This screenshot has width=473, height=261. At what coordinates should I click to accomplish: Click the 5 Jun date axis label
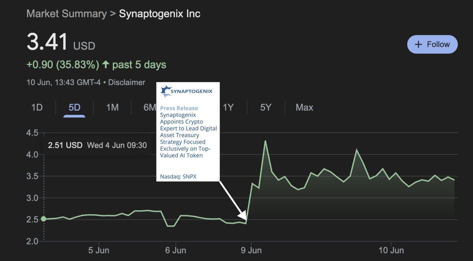99,250
